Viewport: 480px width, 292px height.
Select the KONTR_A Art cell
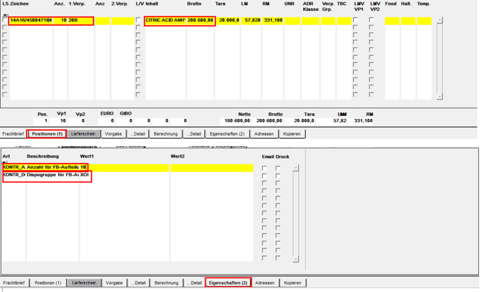point(14,167)
